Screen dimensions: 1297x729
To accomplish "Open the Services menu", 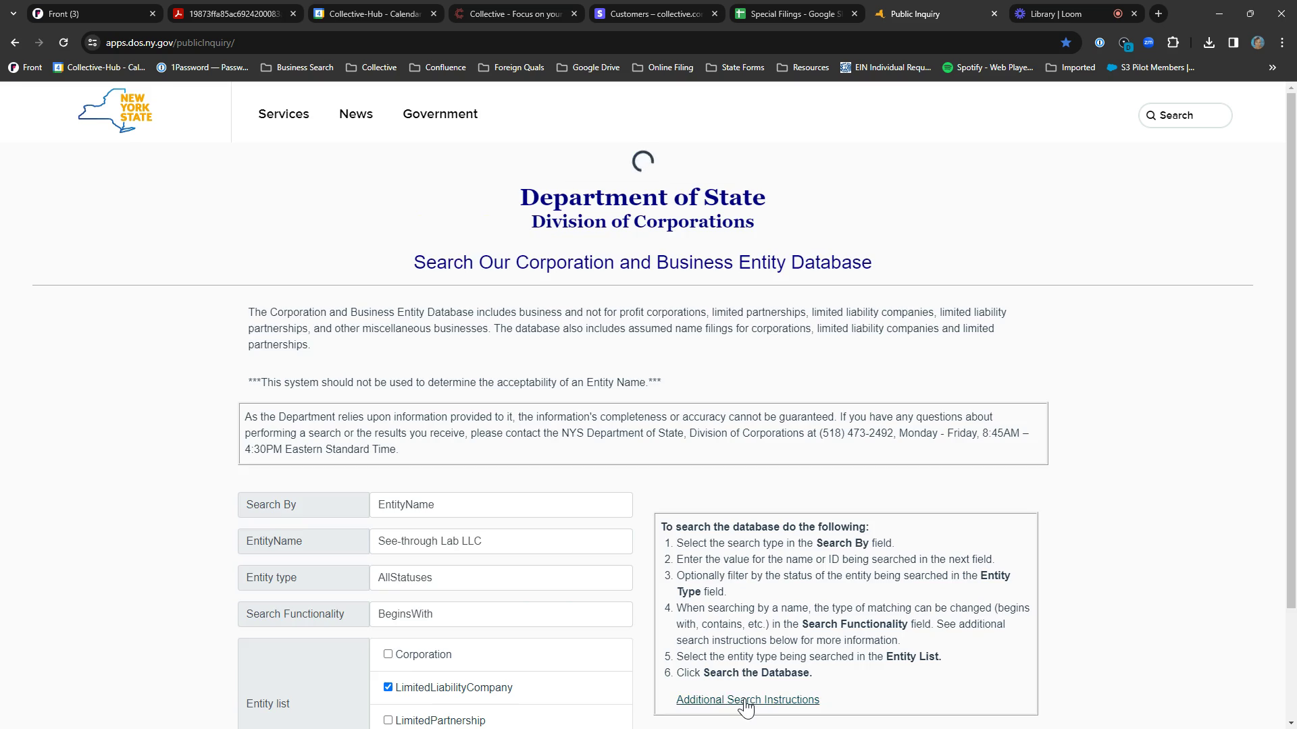I will click(x=284, y=114).
